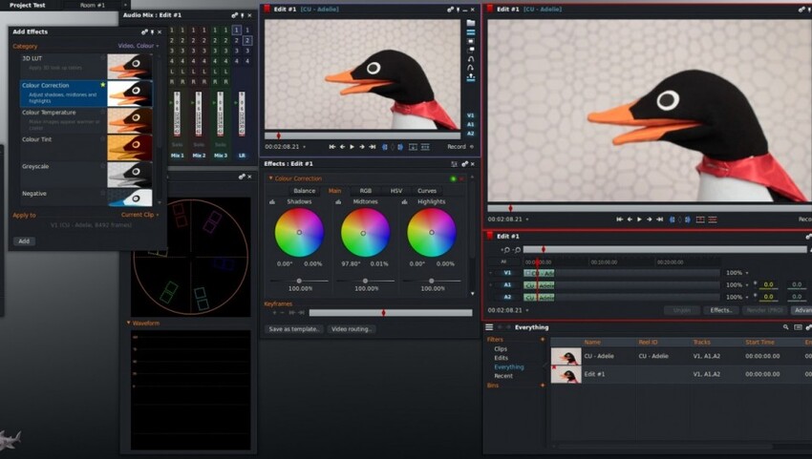
Task: Open the bin folder icon in small viewer sidebar
Action: pos(471,23)
